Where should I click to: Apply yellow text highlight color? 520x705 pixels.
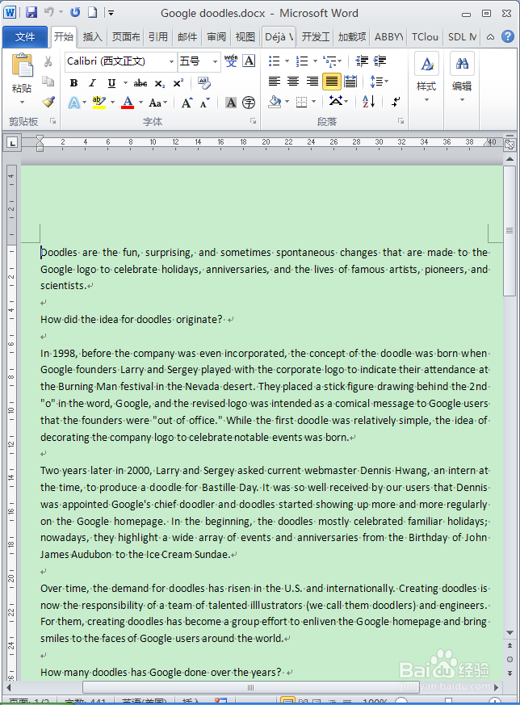pyautogui.click(x=99, y=103)
